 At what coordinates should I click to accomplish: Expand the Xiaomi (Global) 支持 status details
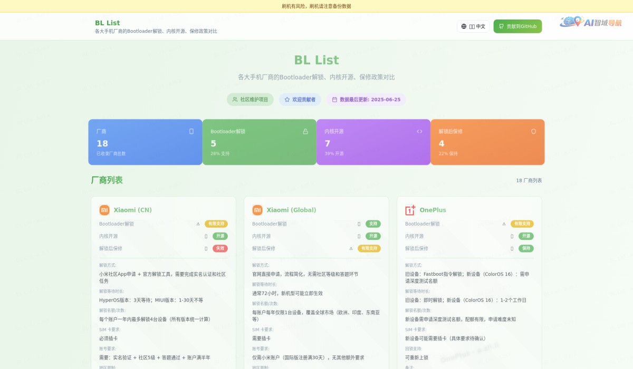[372, 224]
